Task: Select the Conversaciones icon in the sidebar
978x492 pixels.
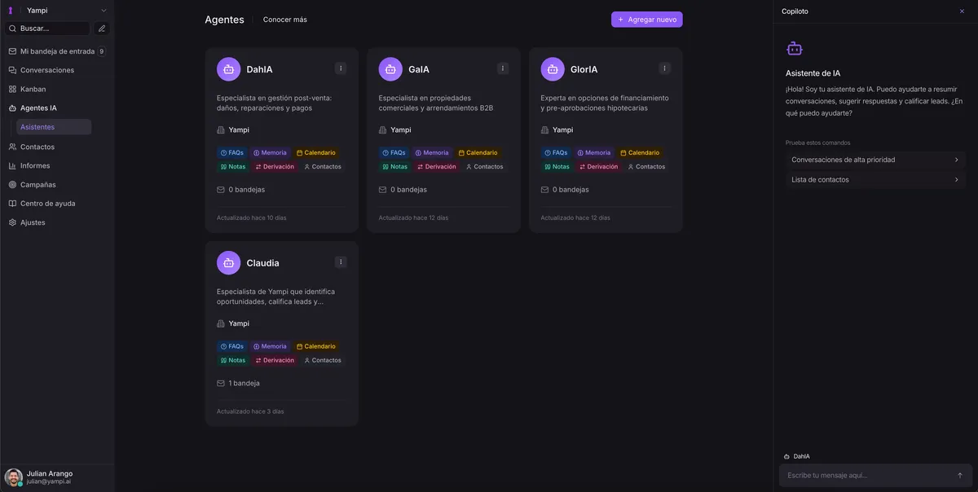Action: pyautogui.click(x=11, y=69)
